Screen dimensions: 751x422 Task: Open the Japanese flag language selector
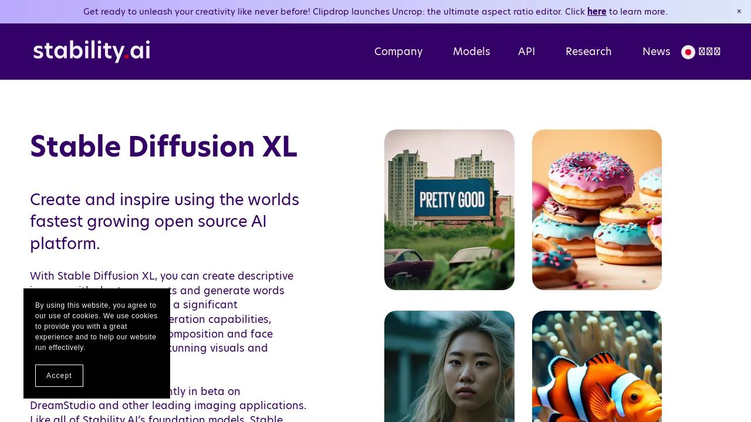coord(701,52)
